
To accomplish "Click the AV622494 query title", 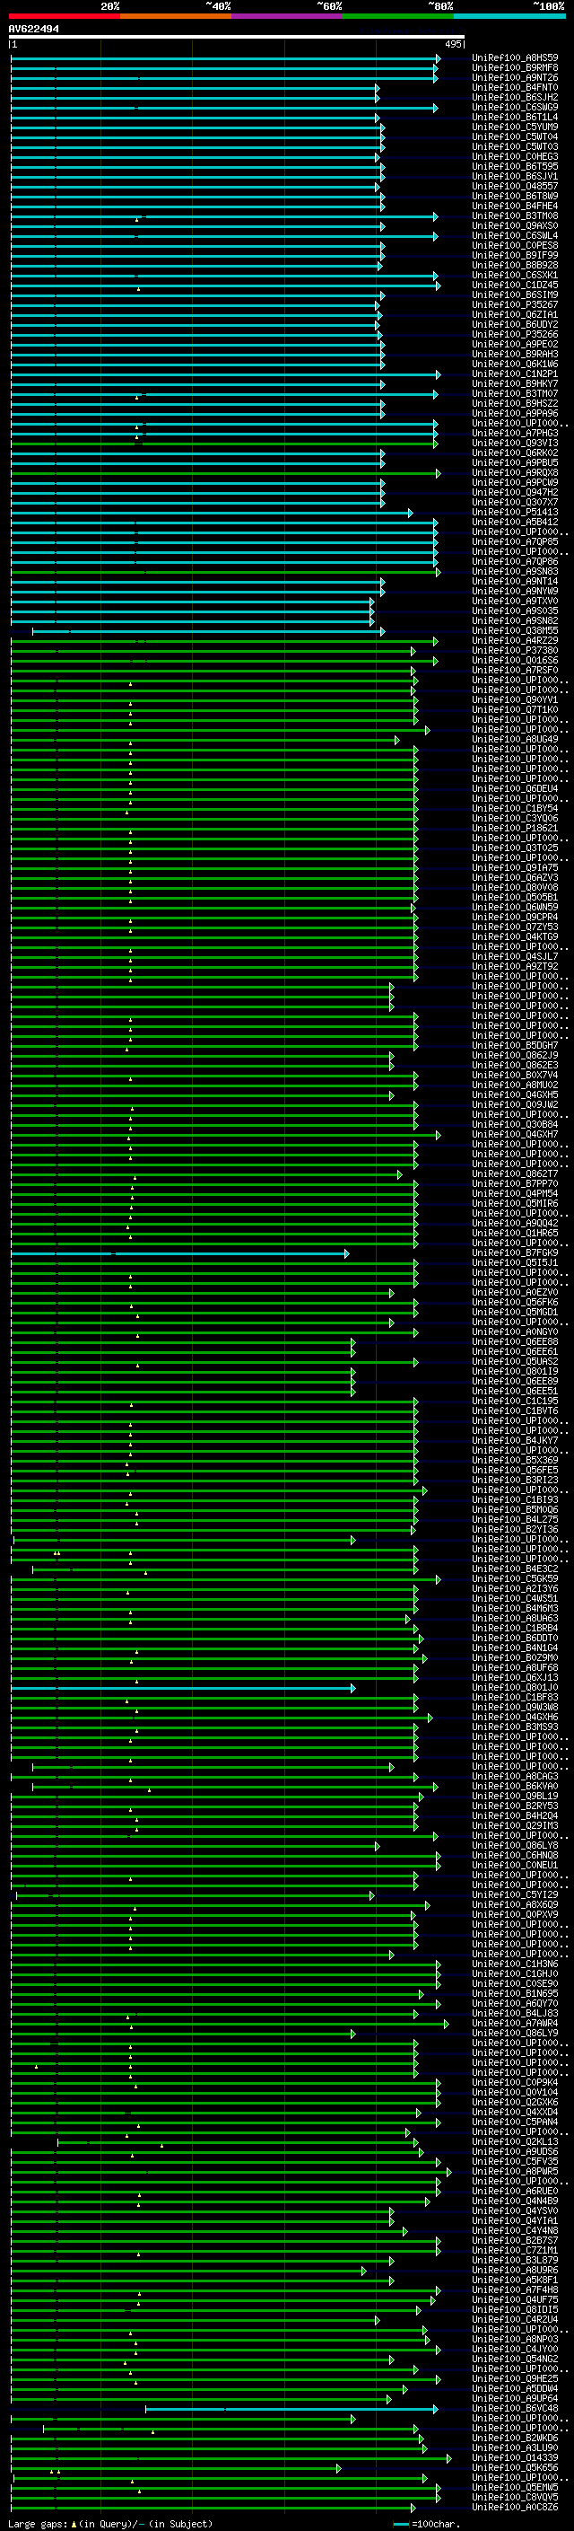I will tap(33, 30).
